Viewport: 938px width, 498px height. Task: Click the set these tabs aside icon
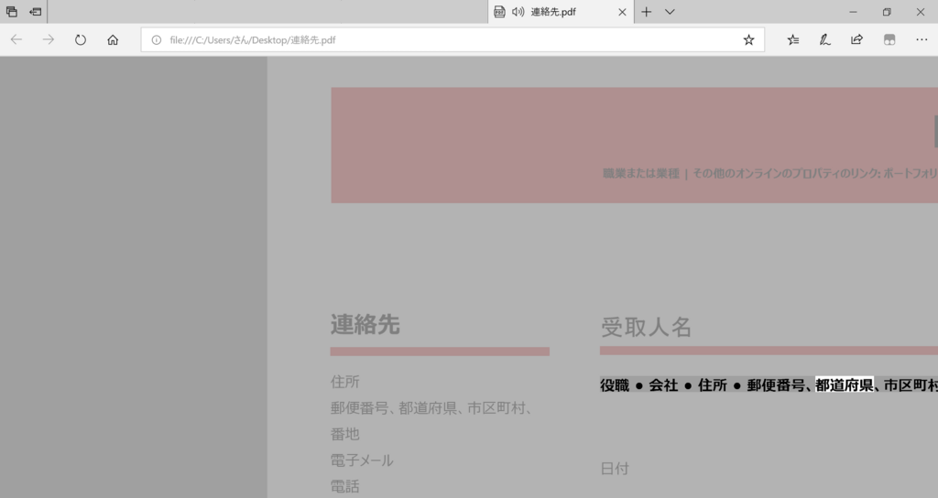pos(36,11)
